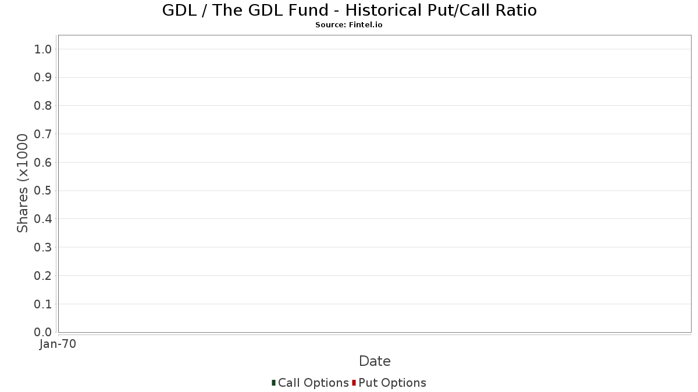Image resolution: width=698 pixels, height=392 pixels.
Task: Click the 0.2 y-axis tick label
Action: pos(43,276)
